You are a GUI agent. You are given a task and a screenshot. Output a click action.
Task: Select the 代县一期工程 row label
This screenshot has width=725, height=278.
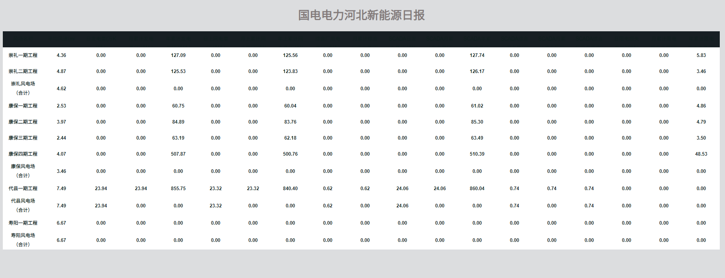coord(23,189)
